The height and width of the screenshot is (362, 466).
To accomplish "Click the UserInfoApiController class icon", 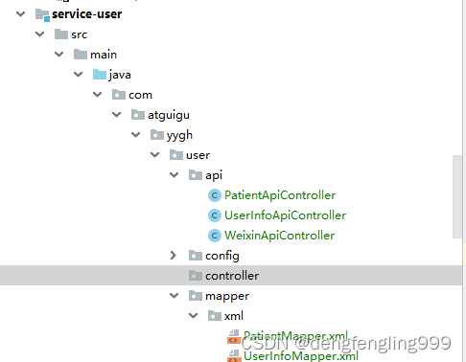I will click(x=215, y=215).
